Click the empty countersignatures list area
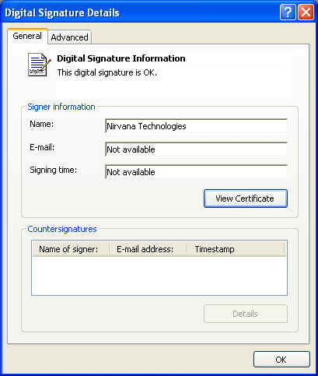The image size is (318, 376). (x=159, y=276)
